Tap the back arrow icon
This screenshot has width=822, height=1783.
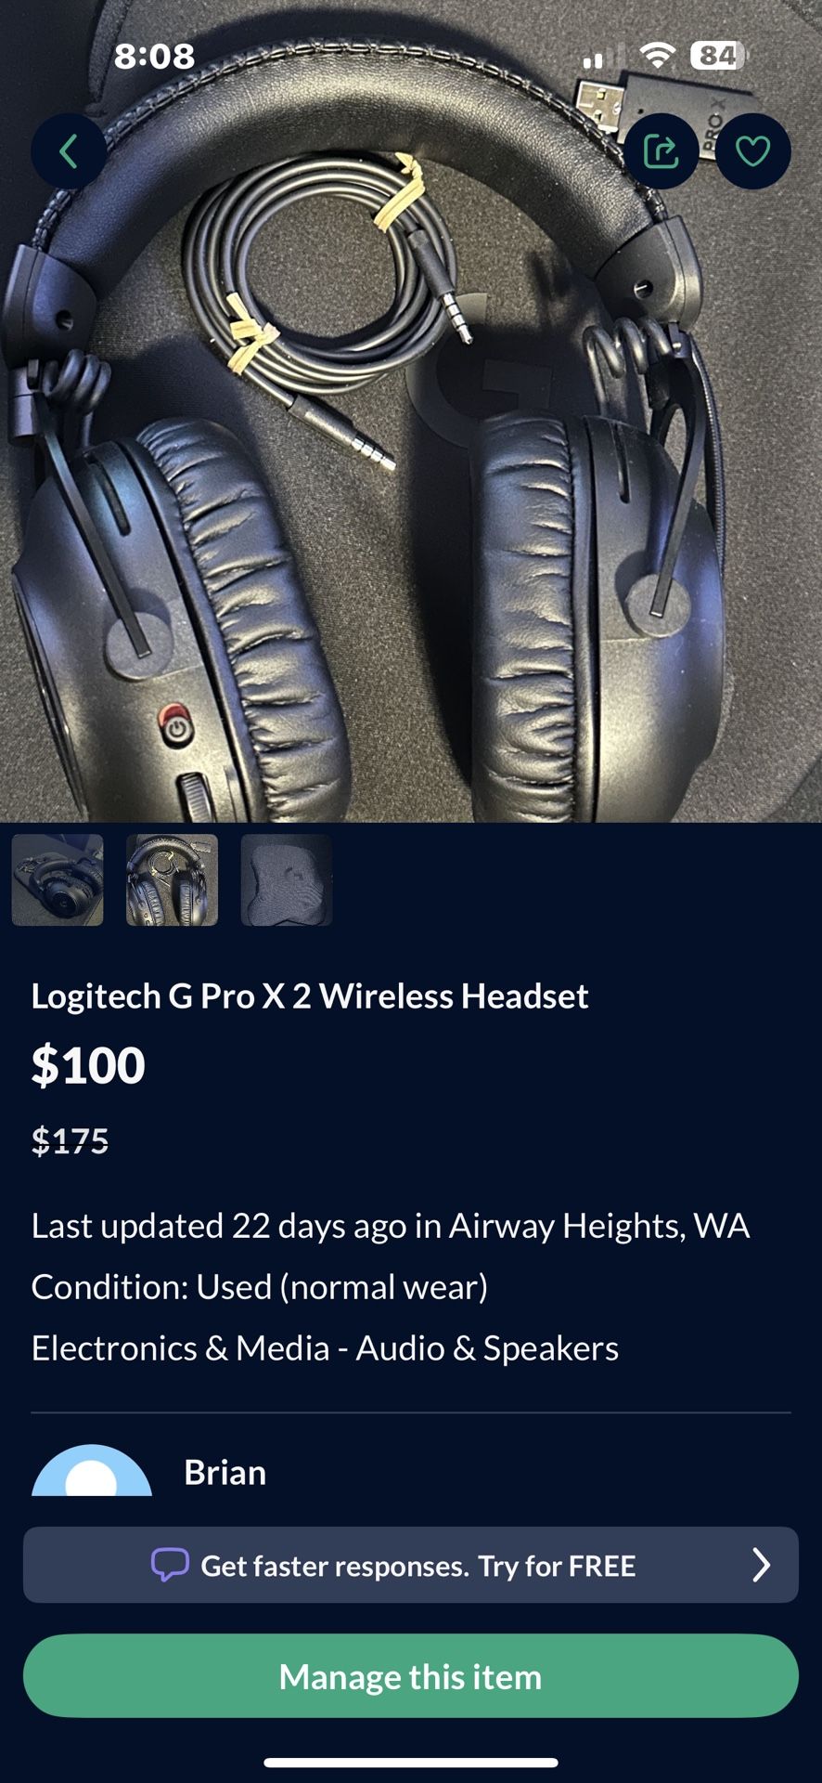click(x=69, y=151)
